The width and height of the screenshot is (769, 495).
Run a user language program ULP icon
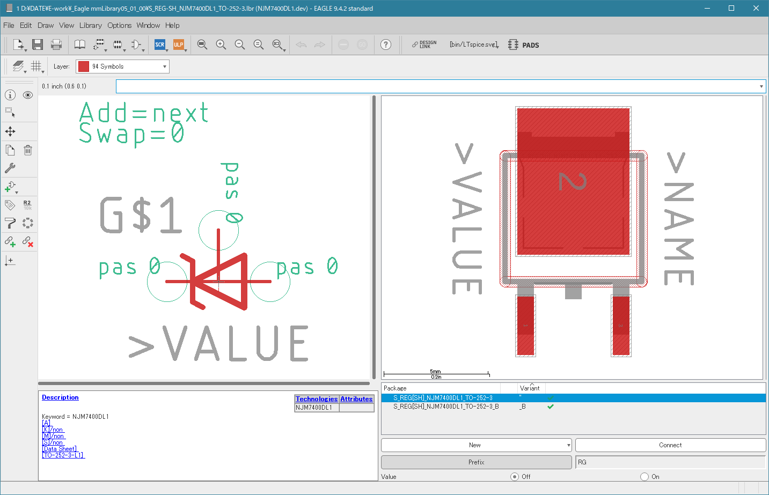[179, 45]
